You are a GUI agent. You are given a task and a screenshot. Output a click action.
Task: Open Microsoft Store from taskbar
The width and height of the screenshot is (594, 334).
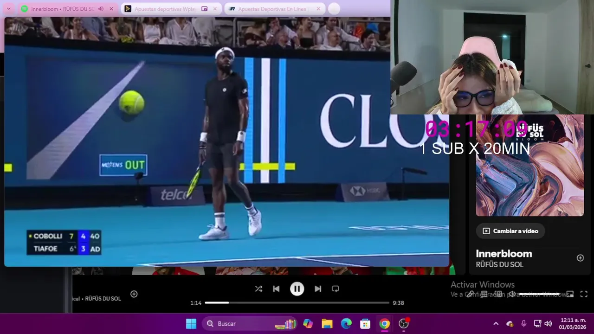coord(365,324)
